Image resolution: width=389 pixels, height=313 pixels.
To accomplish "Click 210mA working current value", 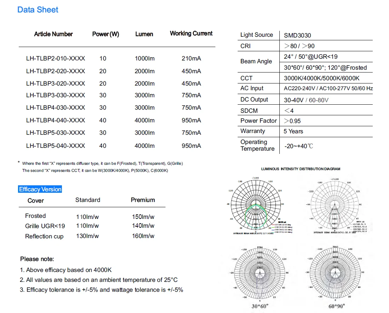I will 191,58.
